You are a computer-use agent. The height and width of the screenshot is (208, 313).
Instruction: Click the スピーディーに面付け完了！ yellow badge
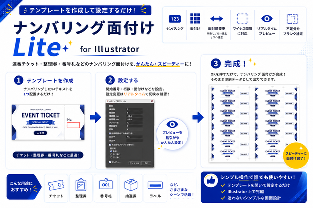click(296, 156)
